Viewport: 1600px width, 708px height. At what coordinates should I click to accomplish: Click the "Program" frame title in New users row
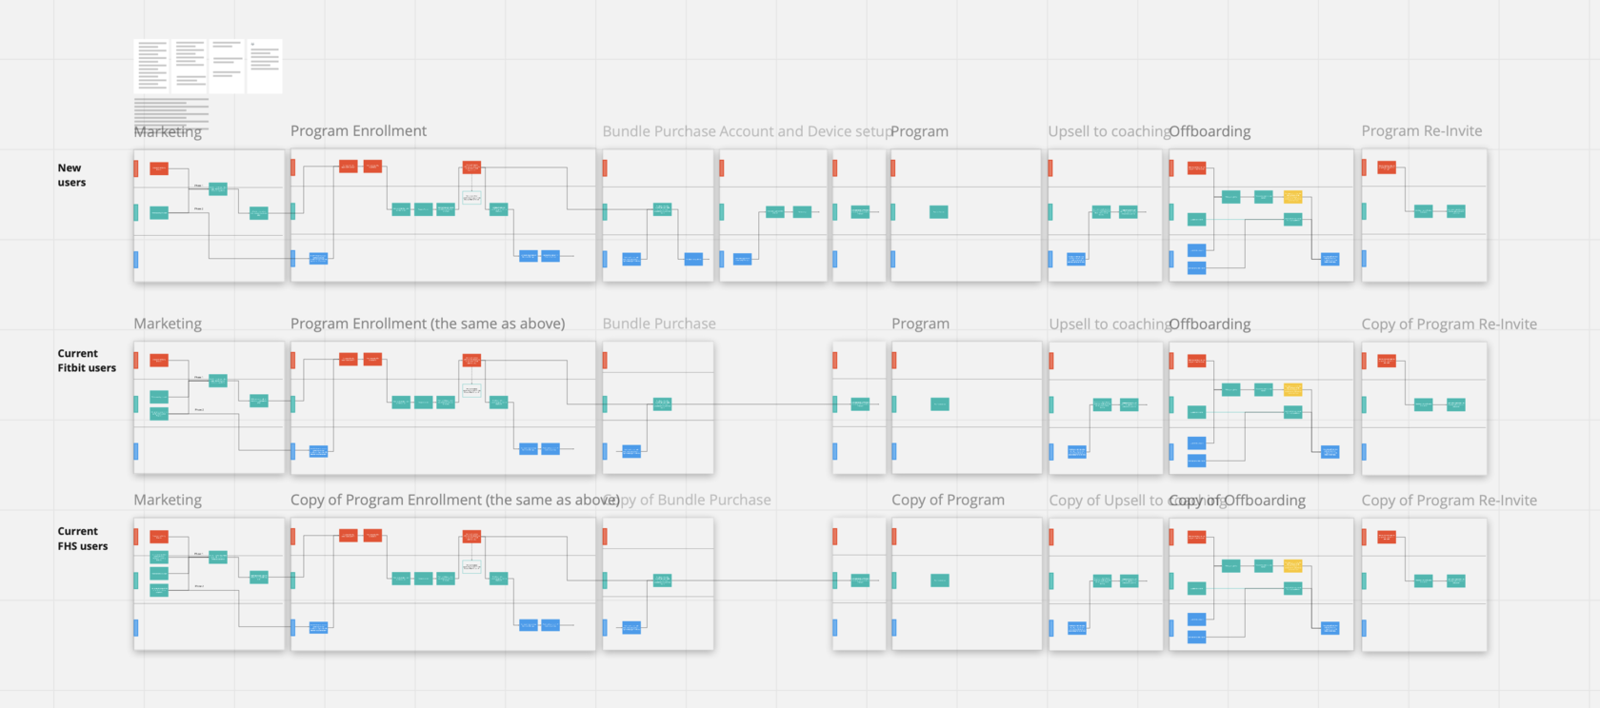point(920,131)
